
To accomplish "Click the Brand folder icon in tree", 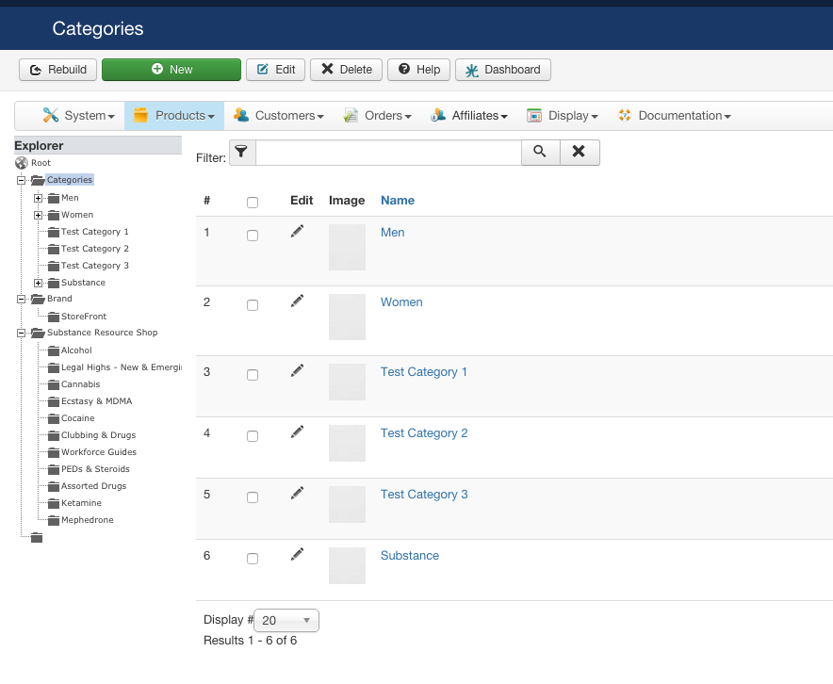I will click(x=38, y=300).
